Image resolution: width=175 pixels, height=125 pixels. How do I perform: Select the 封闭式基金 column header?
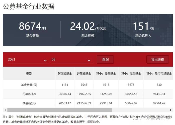coord(65,73)
